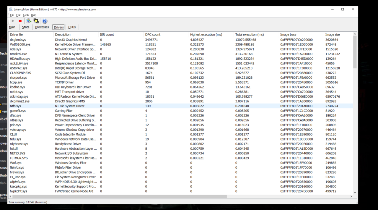378x210 pixels.
Task: Sort by Highest execution (ms) column header
Action: pos(211,35)
